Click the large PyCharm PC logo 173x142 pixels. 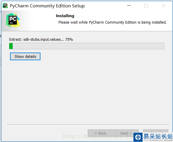[13, 20]
